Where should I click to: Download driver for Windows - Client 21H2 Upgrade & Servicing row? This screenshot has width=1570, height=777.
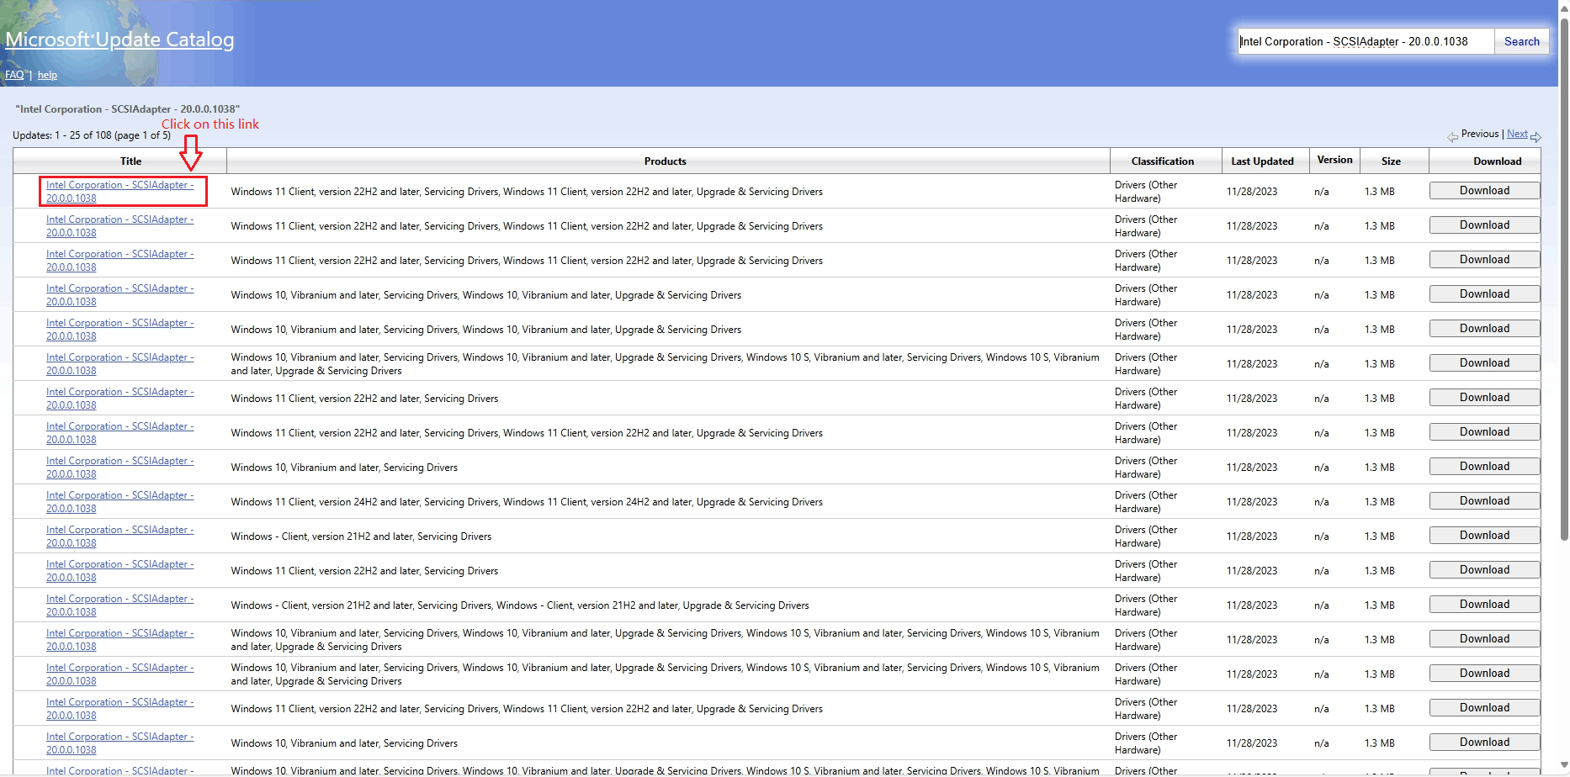click(1484, 605)
